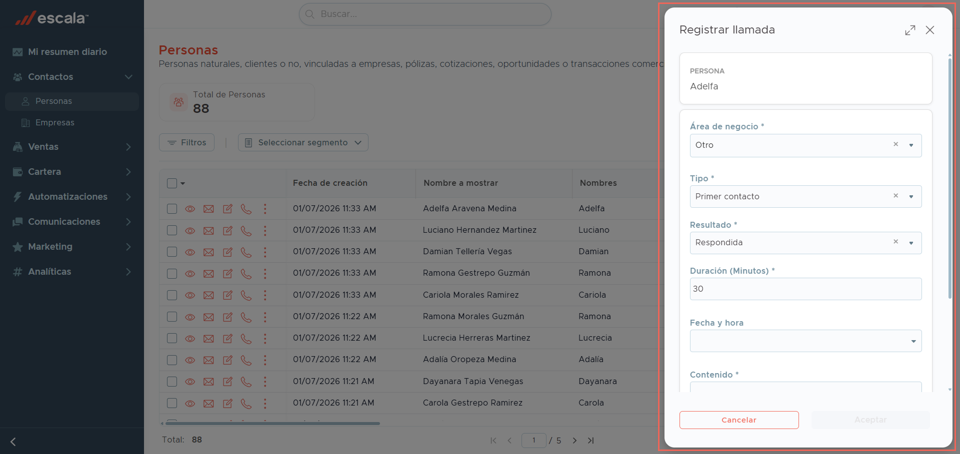The width and height of the screenshot is (960, 454).
Task: Open three-dot menu for Carola Gestrepo Ramirez
Action: coord(265,403)
